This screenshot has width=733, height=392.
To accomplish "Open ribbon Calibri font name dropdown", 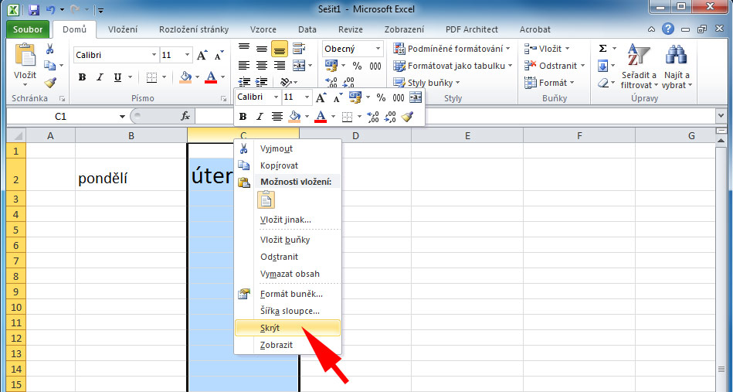I will point(154,55).
